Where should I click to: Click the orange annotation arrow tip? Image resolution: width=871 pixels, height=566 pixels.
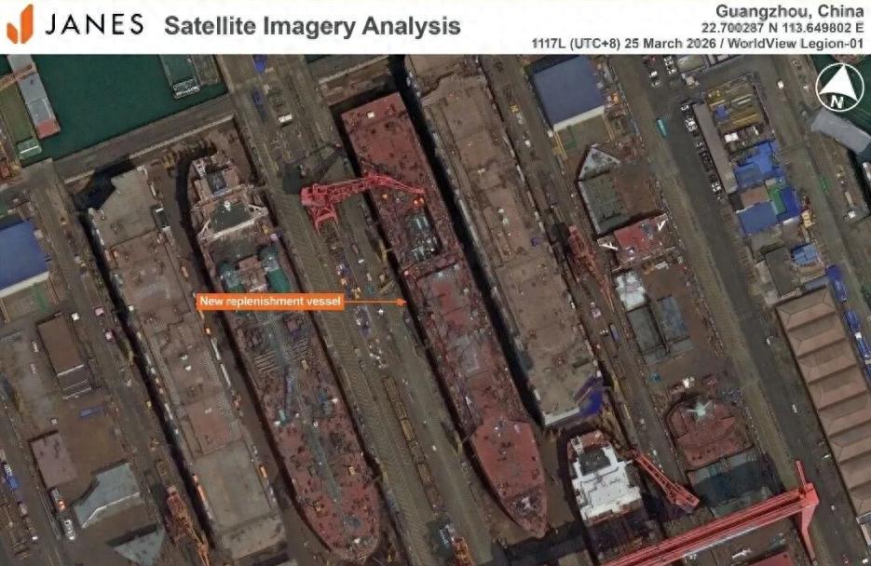point(405,303)
